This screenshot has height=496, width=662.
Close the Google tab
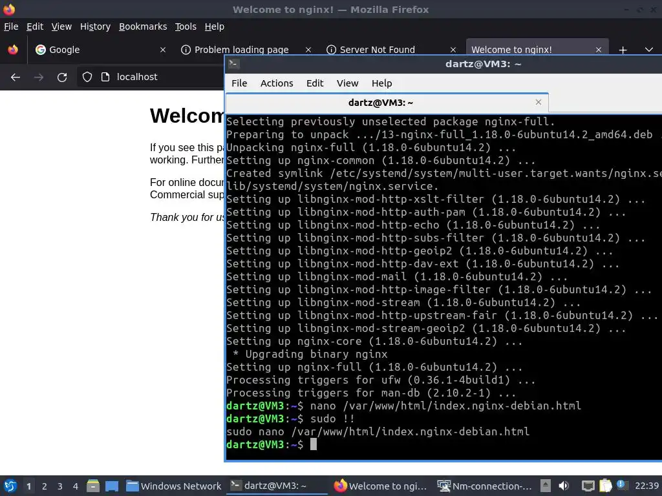(162, 50)
